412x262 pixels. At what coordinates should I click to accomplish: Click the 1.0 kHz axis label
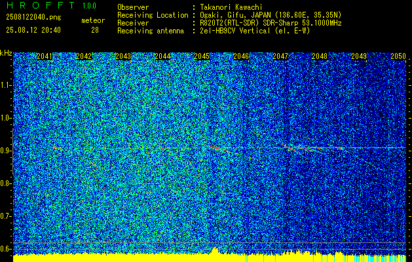(x=6, y=119)
